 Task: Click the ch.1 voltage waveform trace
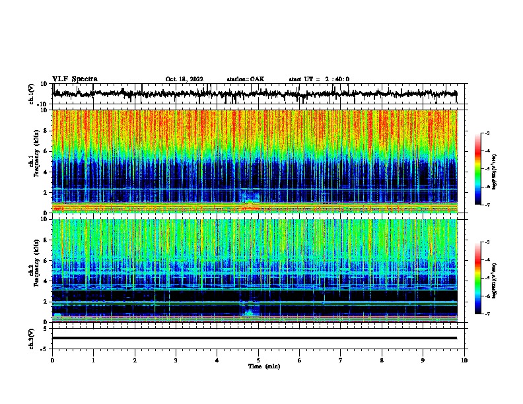coord(255,94)
